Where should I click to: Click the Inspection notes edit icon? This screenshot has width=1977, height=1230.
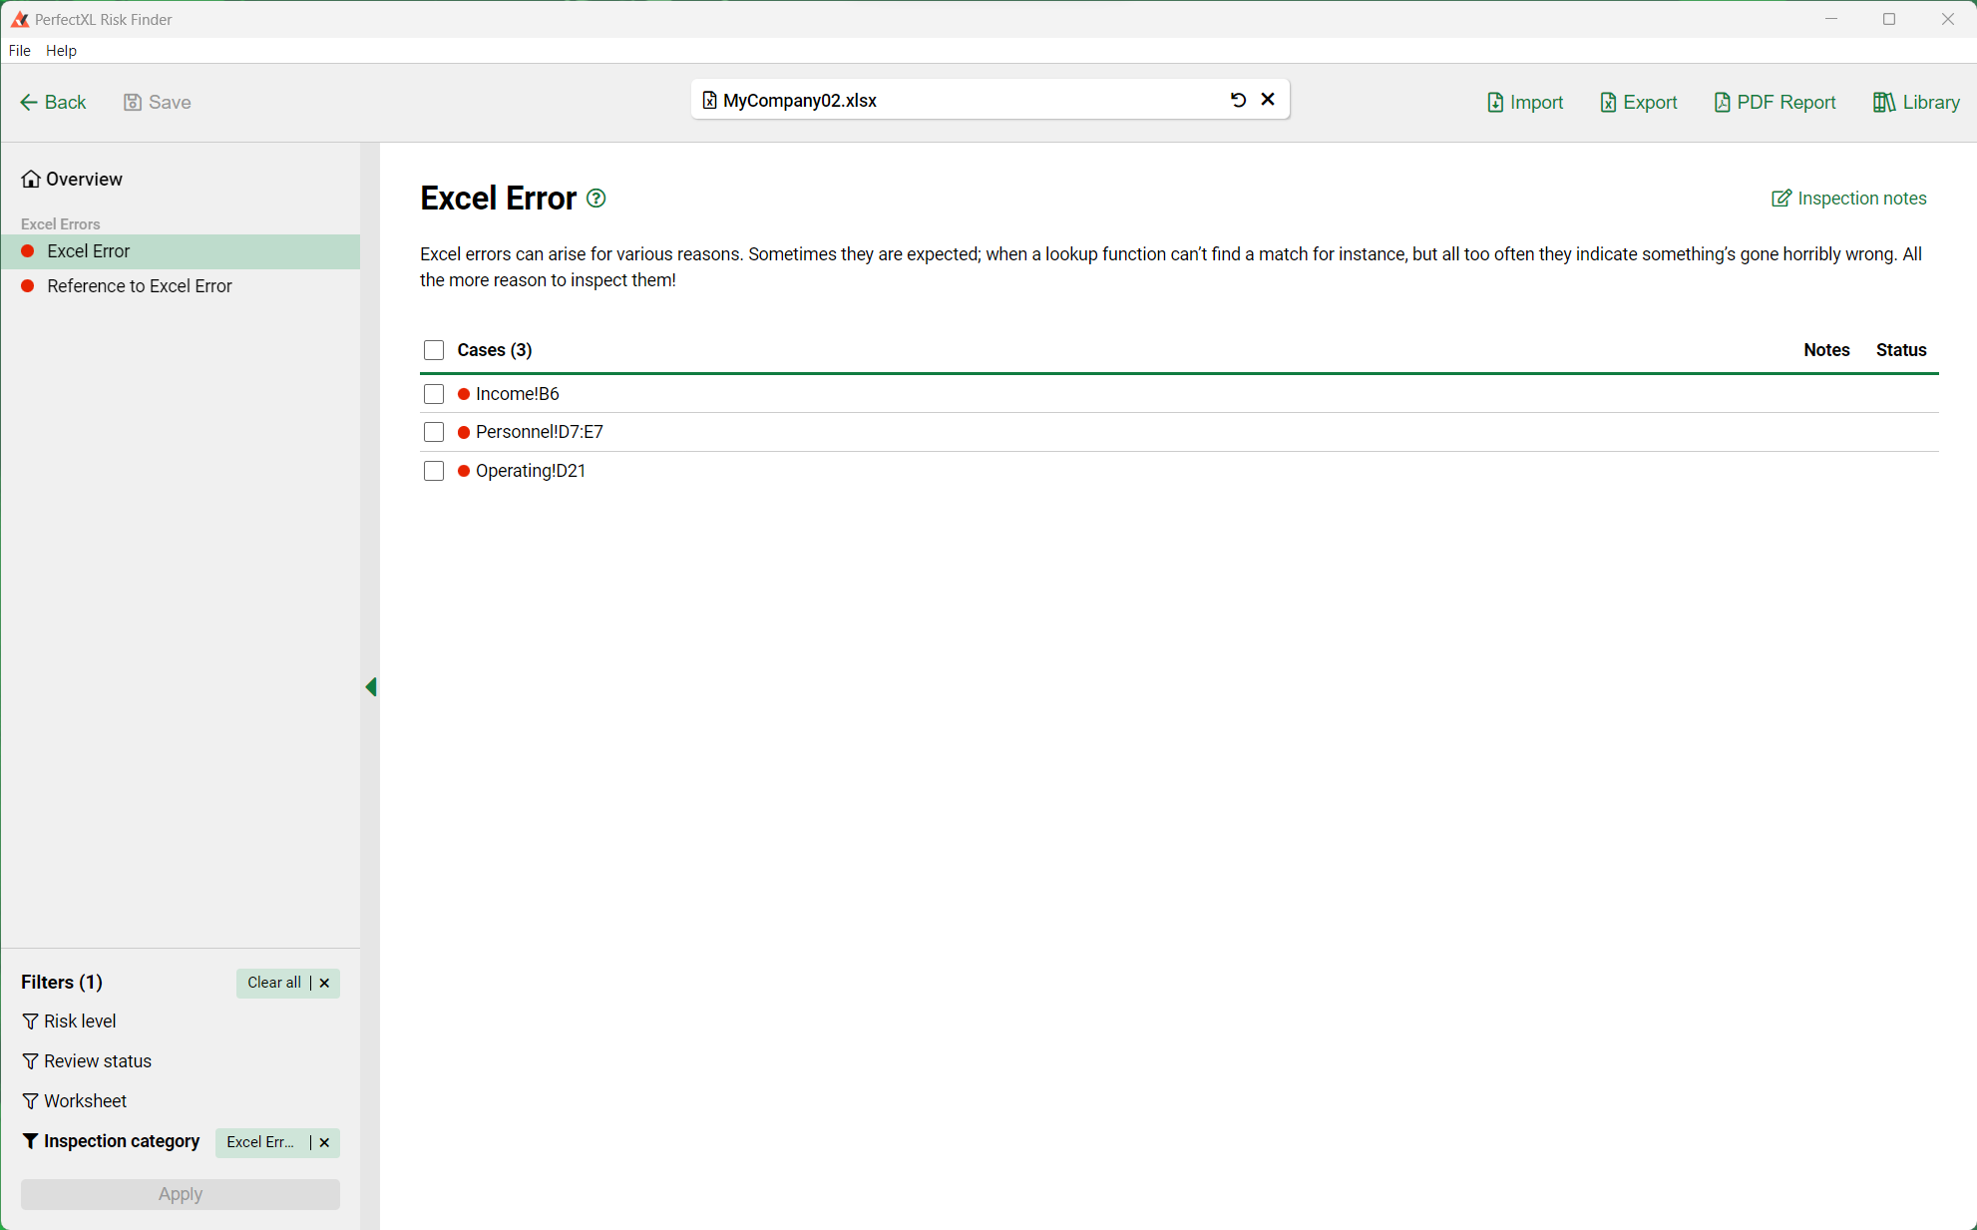(1781, 197)
